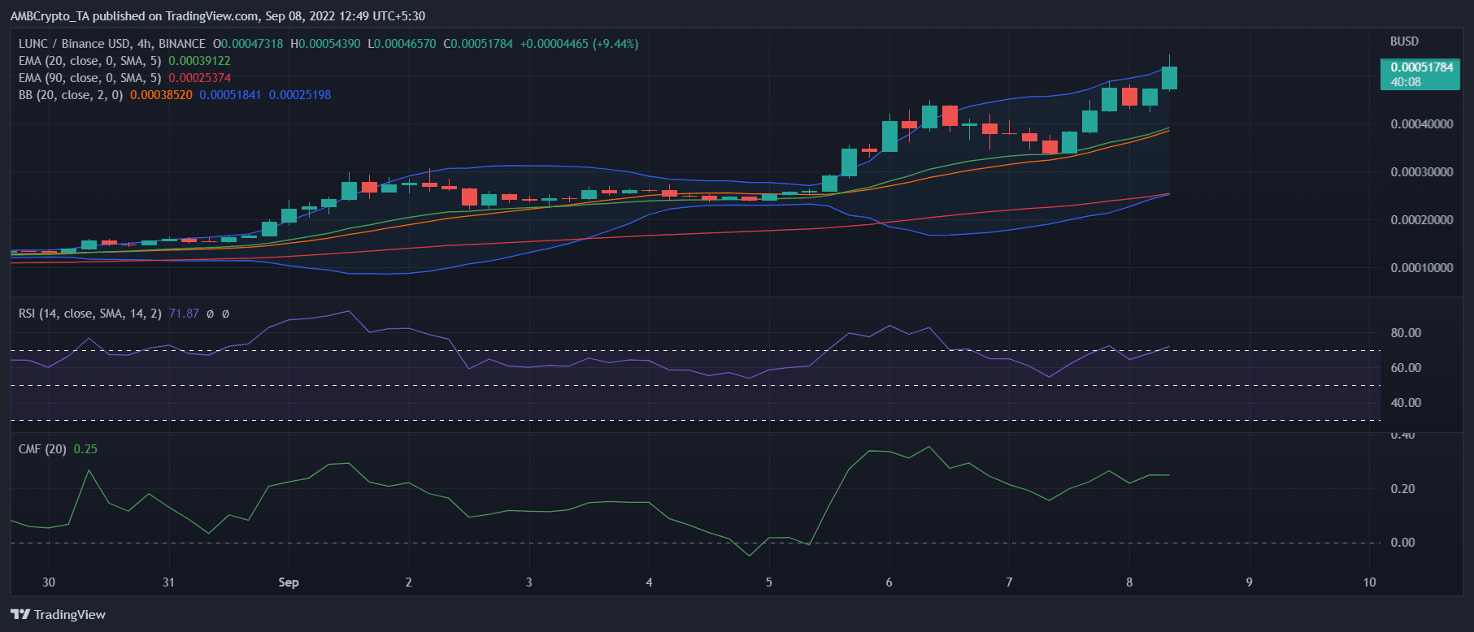
Task: Click the RSI (14, close, SMA, 14, 2) label
Action: pyautogui.click(x=90, y=314)
